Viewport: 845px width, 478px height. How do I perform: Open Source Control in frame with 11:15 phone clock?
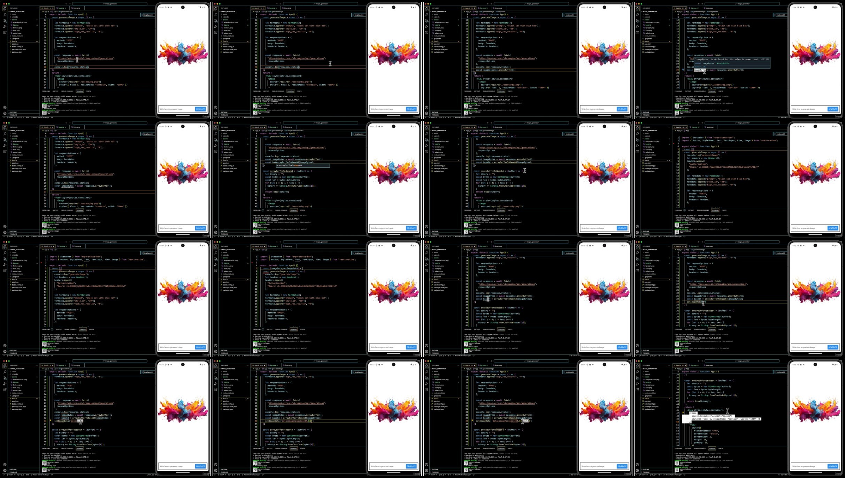point(637,378)
